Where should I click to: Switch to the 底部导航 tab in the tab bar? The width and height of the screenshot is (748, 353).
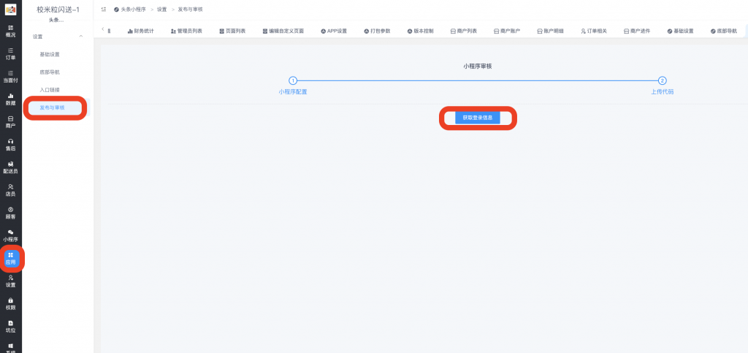pos(723,31)
